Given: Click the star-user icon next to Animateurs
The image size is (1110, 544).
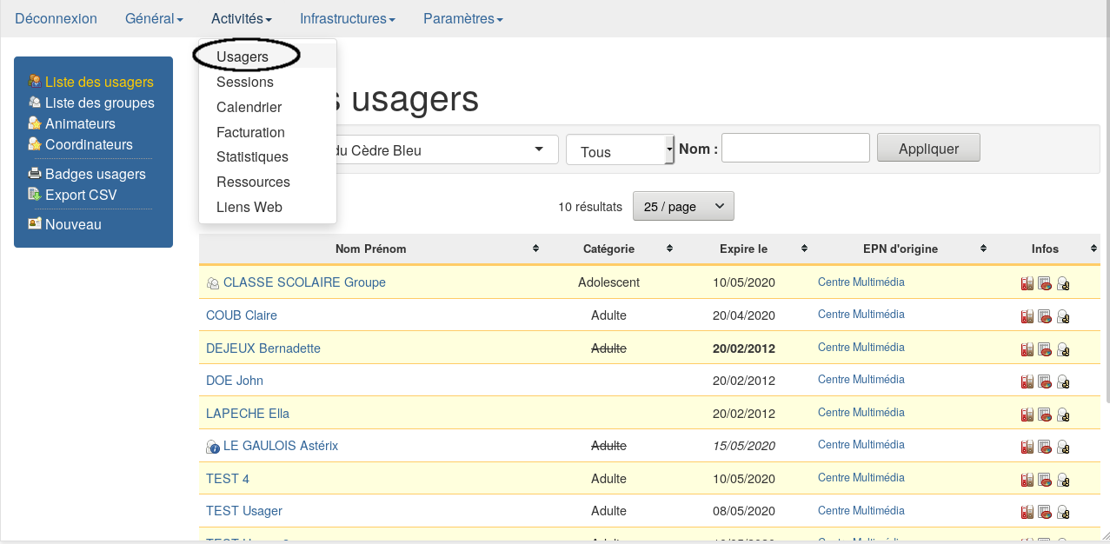Looking at the screenshot, I should click(x=34, y=123).
